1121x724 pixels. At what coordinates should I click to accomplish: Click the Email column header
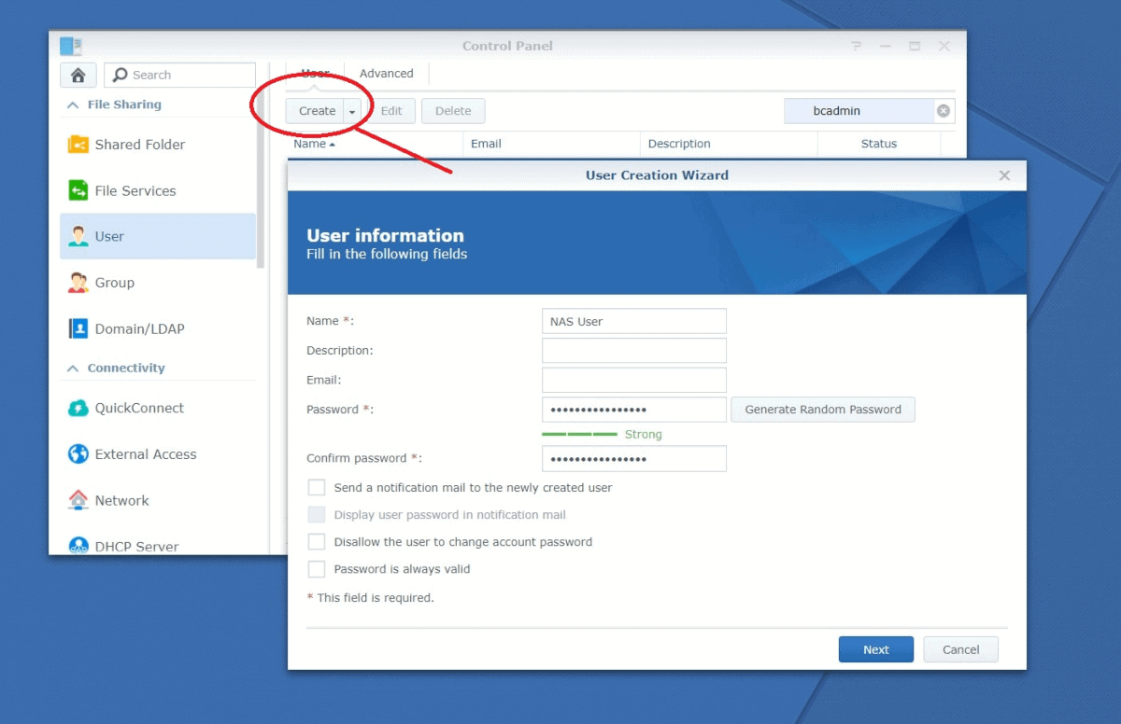(551, 144)
